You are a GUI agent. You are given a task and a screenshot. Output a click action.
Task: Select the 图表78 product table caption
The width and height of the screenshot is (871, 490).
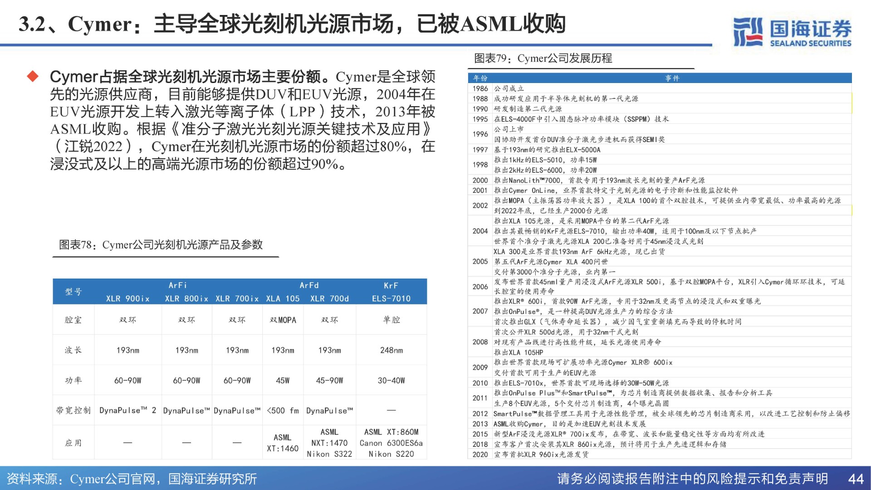pyautogui.click(x=161, y=245)
